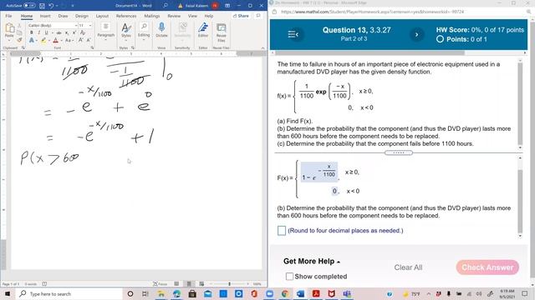Open the Review ribbon tab
The image size is (535, 300).
[174, 16]
